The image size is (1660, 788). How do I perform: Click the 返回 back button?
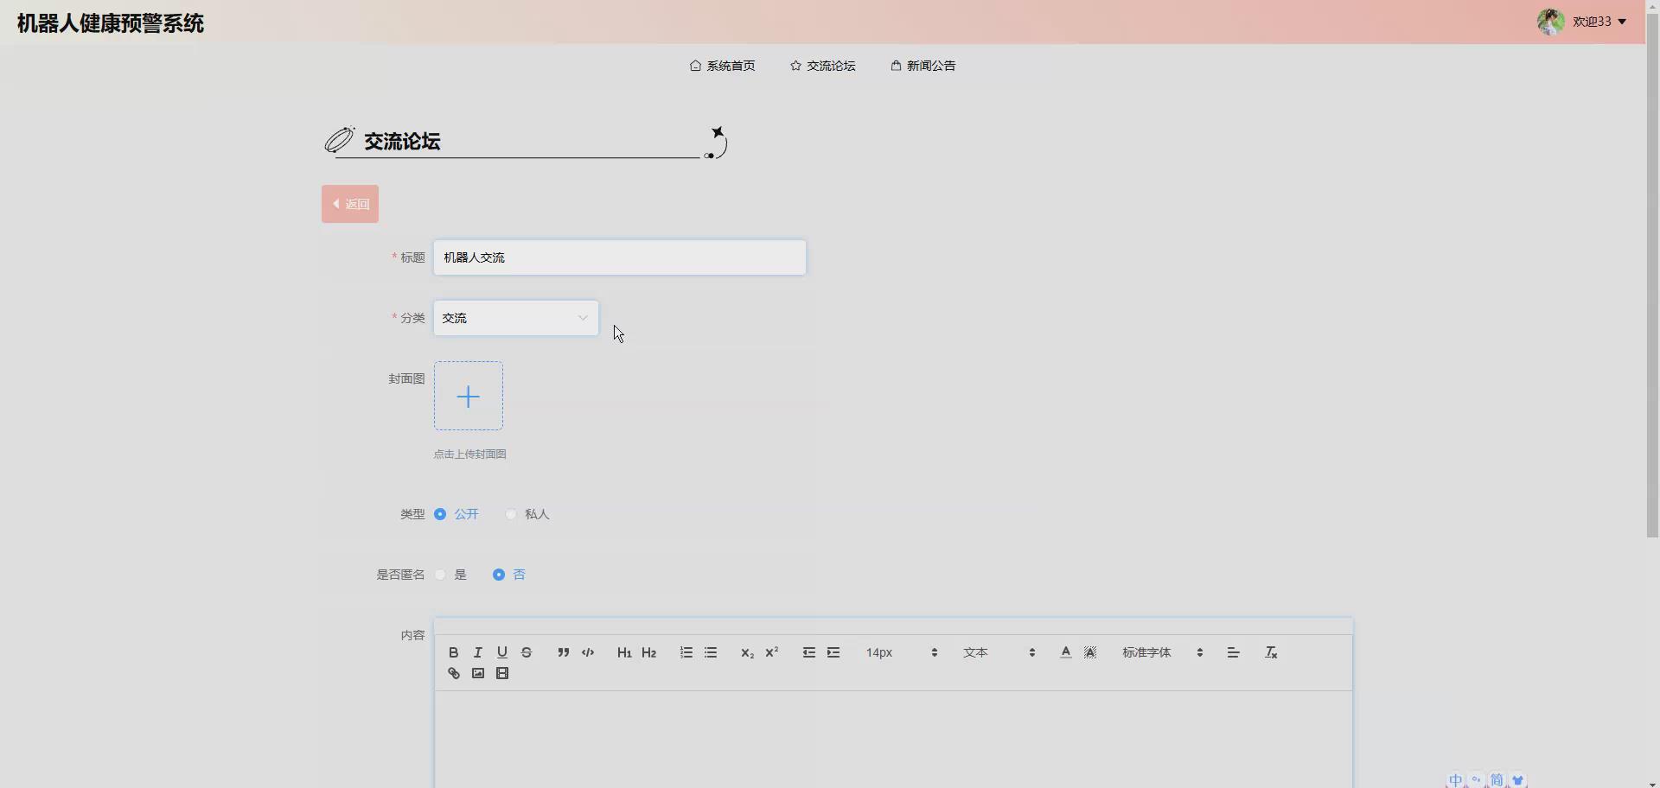point(350,204)
